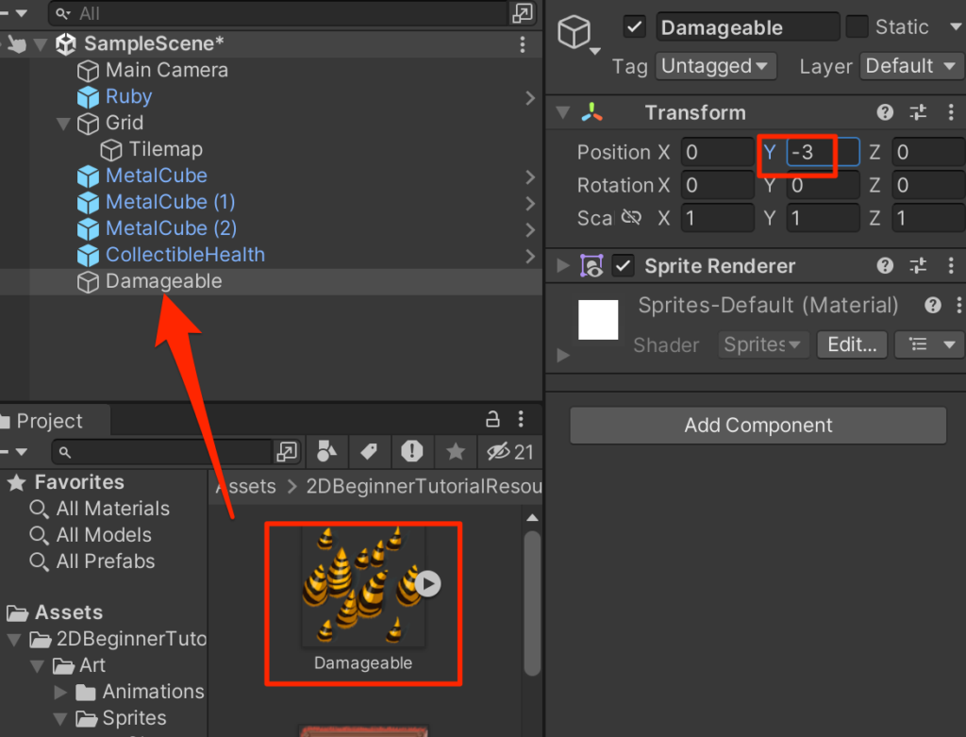Expand the Sprite Renderer component foldout

(562, 265)
